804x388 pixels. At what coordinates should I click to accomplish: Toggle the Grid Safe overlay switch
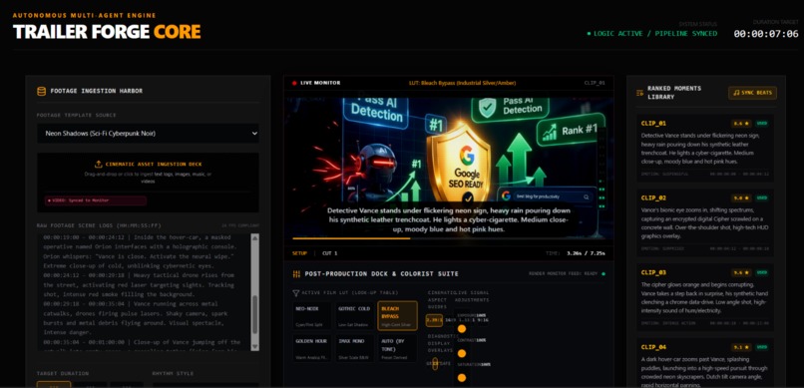click(435, 364)
